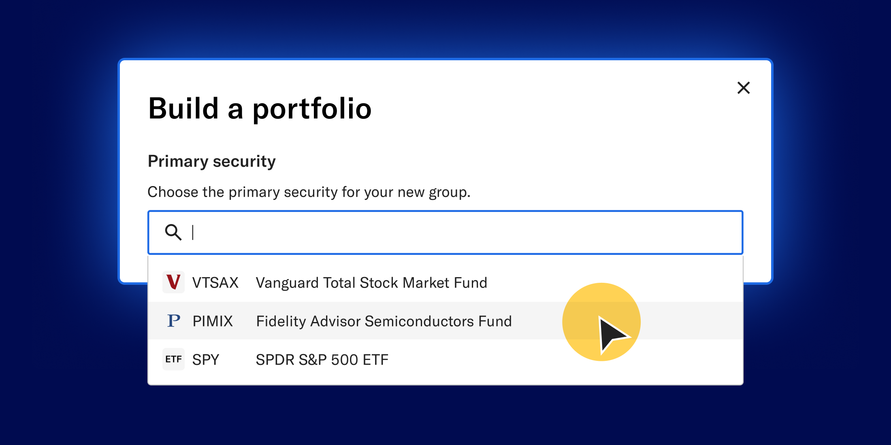The image size is (891, 445).
Task: Select the ETF badge icon next to SPY
Action: tap(173, 359)
